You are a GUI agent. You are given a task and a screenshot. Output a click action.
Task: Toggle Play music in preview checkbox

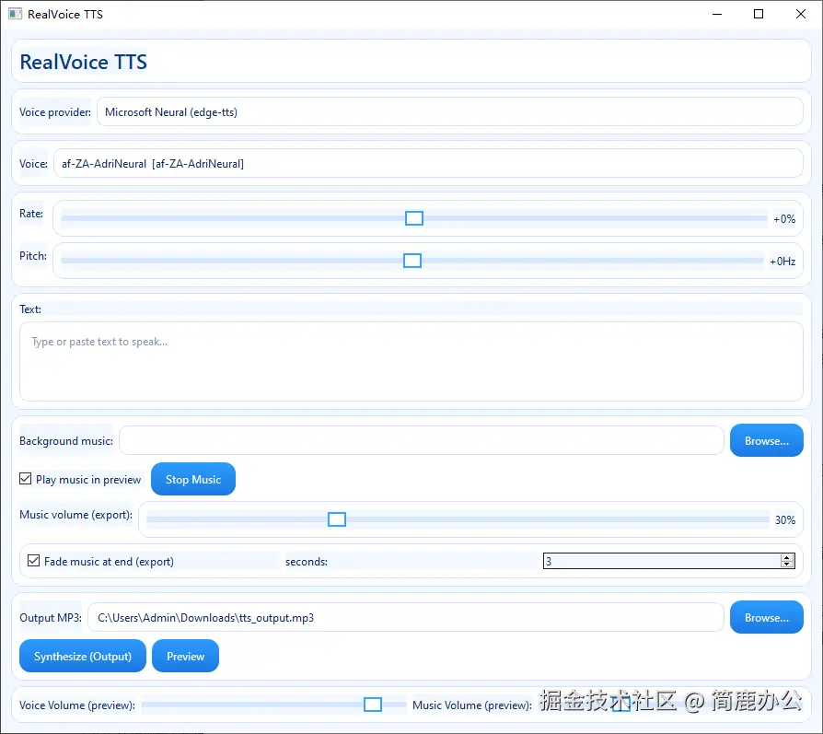(25, 479)
